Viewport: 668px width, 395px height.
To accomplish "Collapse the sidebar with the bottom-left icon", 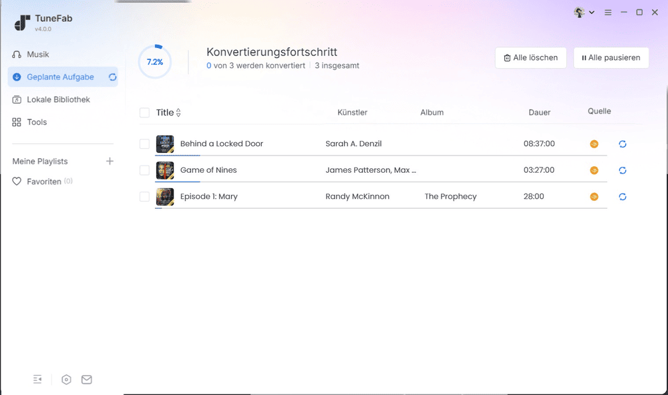I will 37,379.
